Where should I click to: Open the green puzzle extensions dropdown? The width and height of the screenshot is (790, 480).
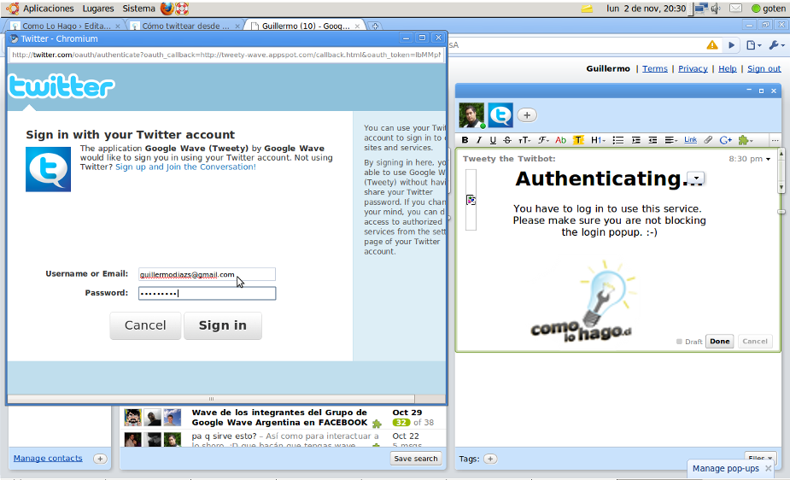745,140
